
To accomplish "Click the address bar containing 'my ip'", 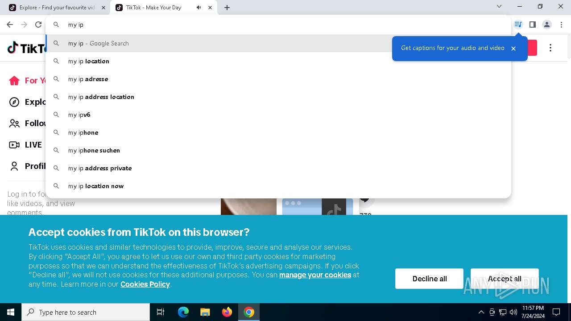I will coord(279,25).
